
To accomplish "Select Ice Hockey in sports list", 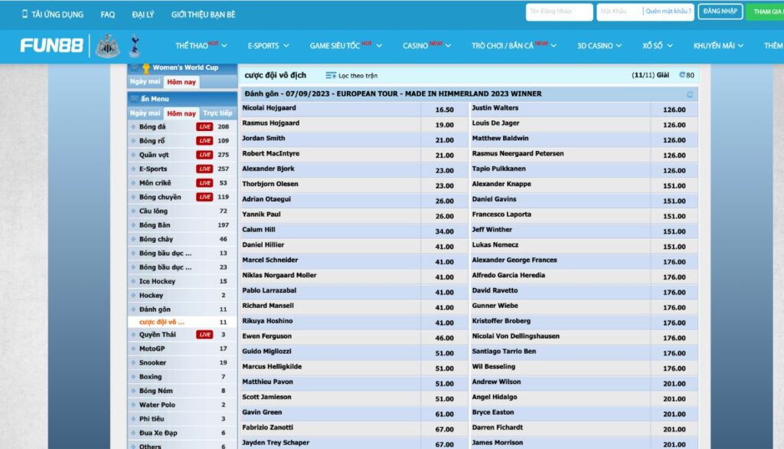I will [182, 281].
